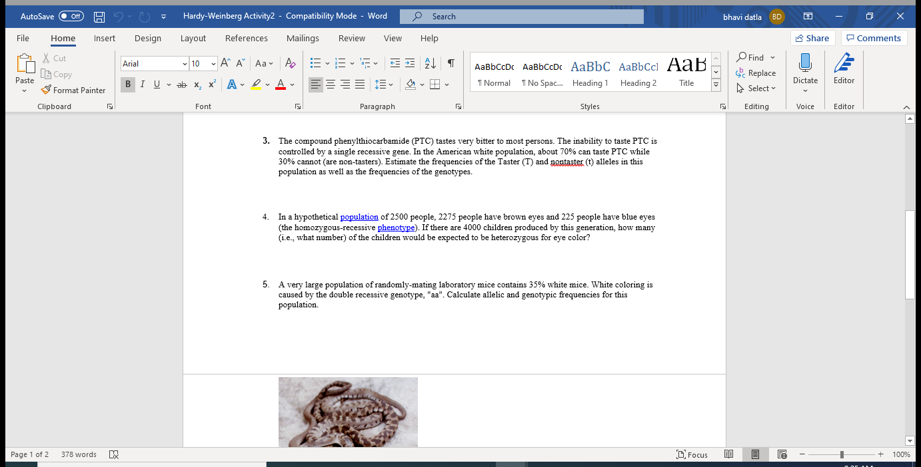Expand the Styles gallery More arrow
The height and width of the screenshot is (467, 921).
716,84
